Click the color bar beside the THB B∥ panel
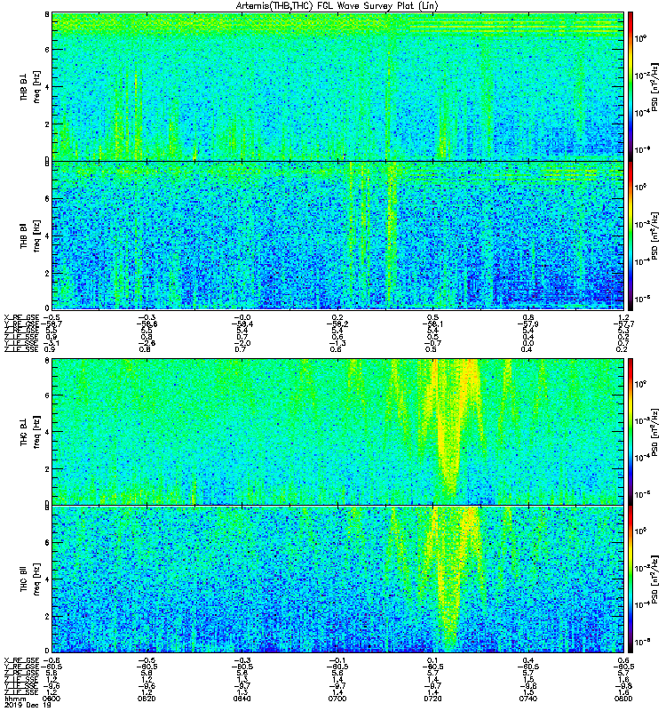 [x=630, y=236]
